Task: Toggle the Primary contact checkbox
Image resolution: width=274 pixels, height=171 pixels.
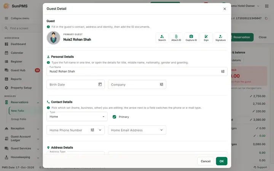Action: [114, 117]
